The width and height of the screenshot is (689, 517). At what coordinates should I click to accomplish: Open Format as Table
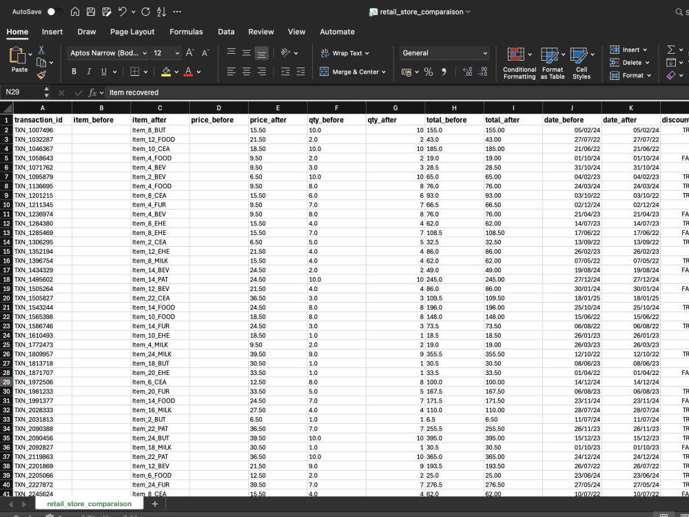coord(553,63)
